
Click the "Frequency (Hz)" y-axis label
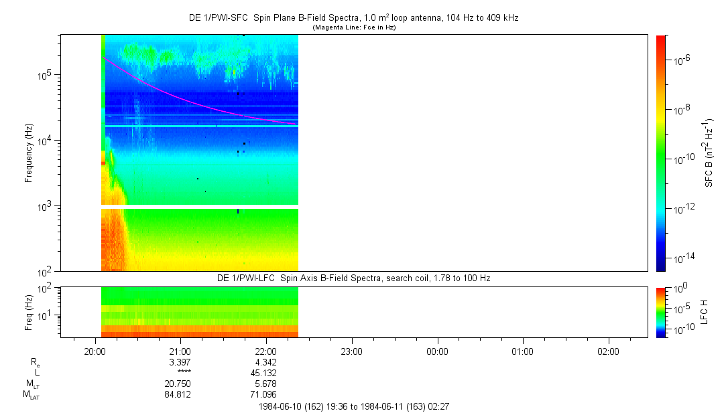(29, 153)
